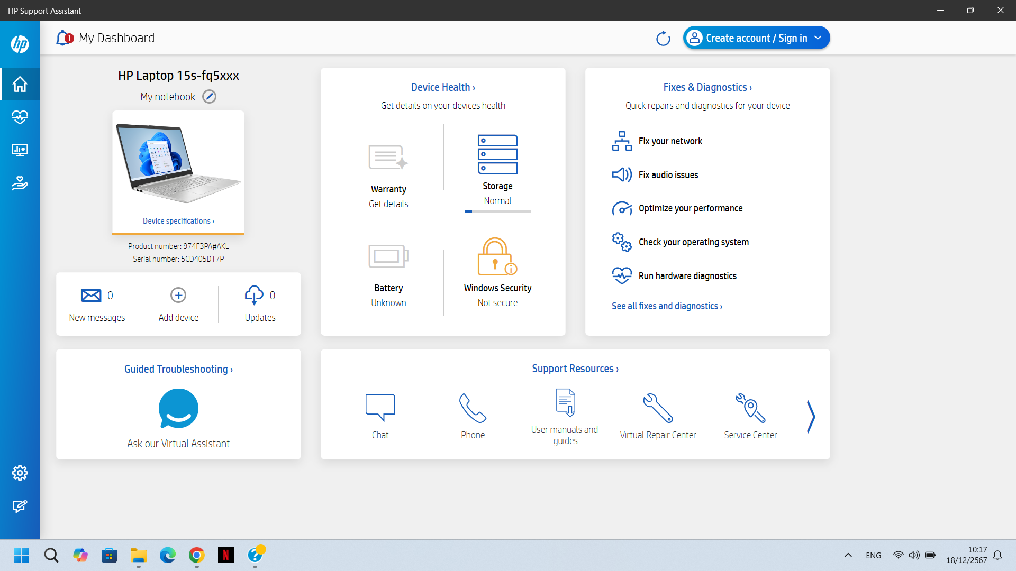Click Create account / Sign in button
The width and height of the screenshot is (1016, 571).
756,38
